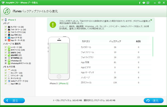Click the フォトライブラリ row in table
Image resolution: width=167 pixels, height=107 pixels.
(x=114, y=57)
